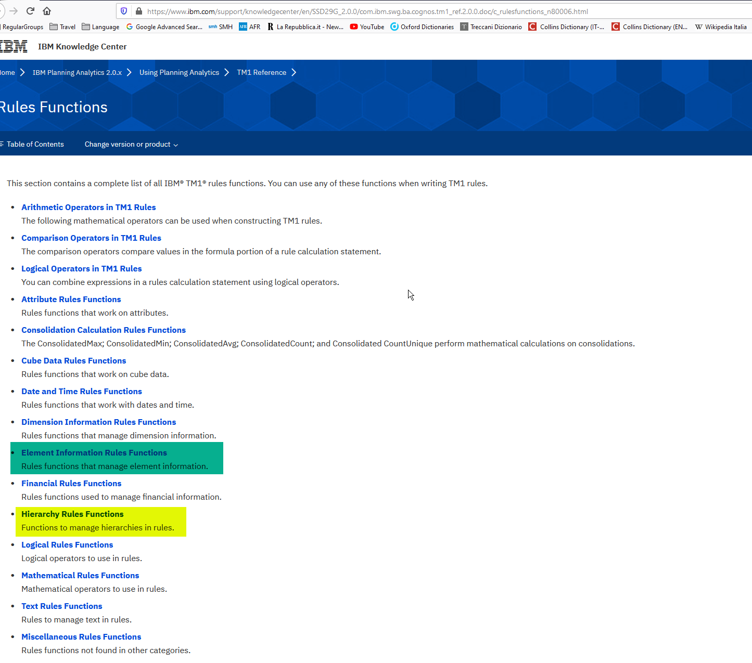The width and height of the screenshot is (752, 663).
Task: Open the Language bookmarks folder
Action: [100, 27]
